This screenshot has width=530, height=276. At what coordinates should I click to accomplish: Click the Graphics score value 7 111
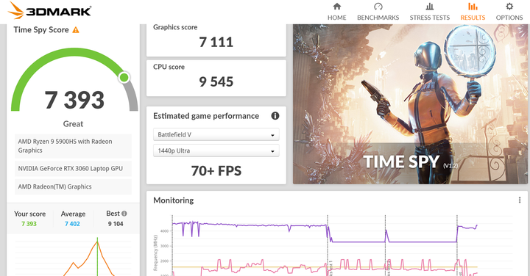point(216,42)
